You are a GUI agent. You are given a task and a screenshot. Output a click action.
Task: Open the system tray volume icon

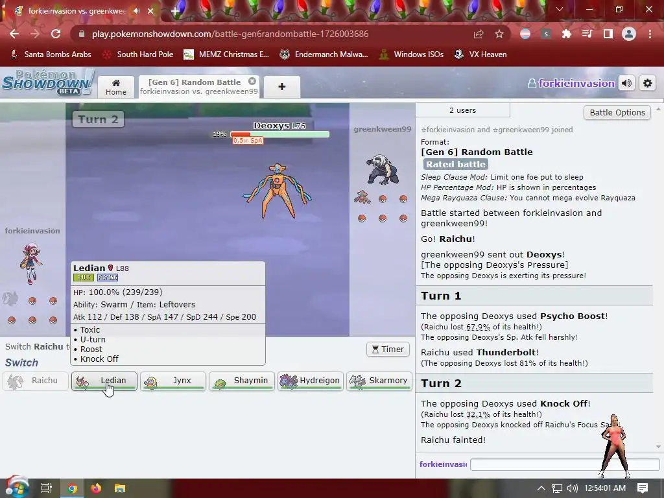pos(572,488)
